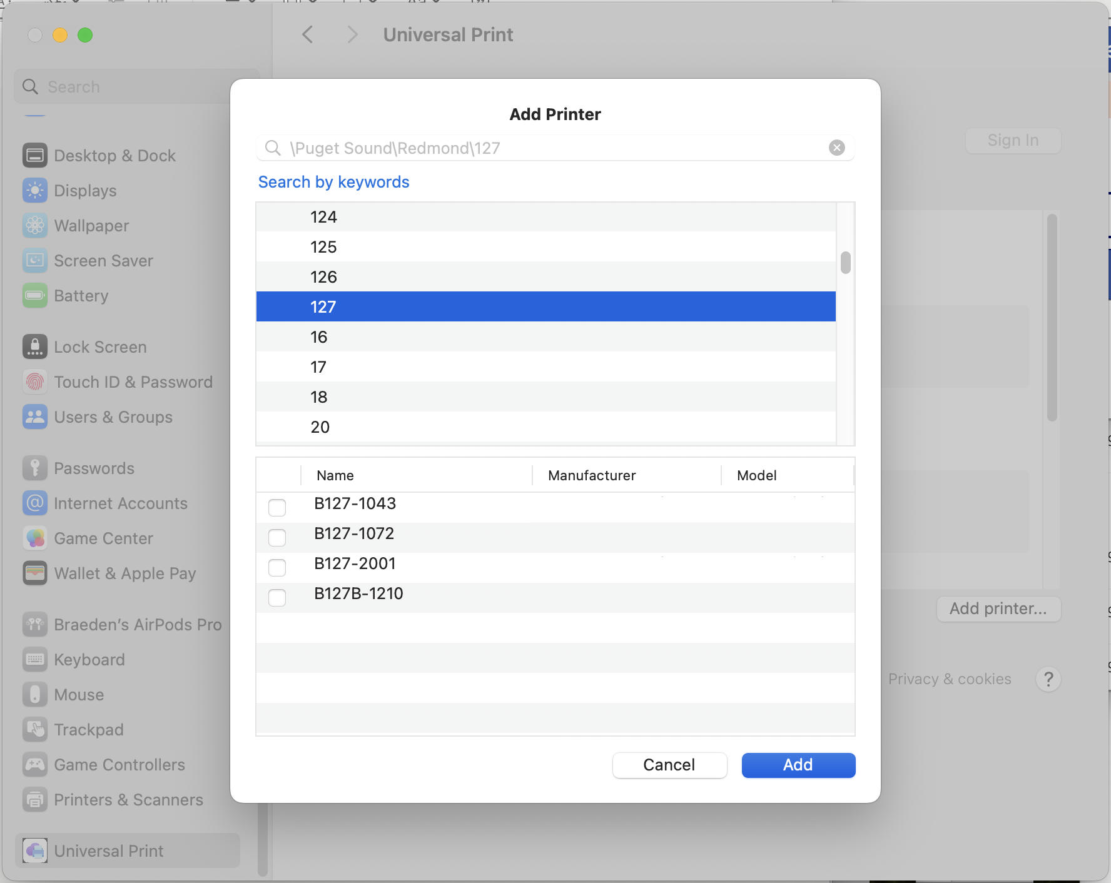Click the Universal Print pane scrollbar
This screenshot has width=1111, height=883.
(x=1052, y=318)
